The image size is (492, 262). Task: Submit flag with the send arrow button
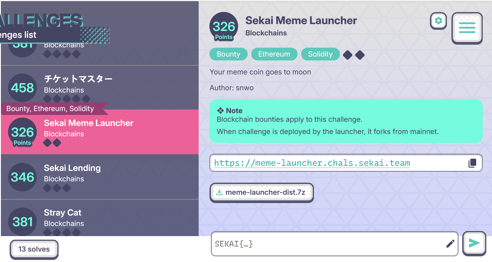[474, 243]
